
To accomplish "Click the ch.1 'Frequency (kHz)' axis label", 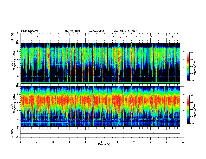I will point(14,60).
